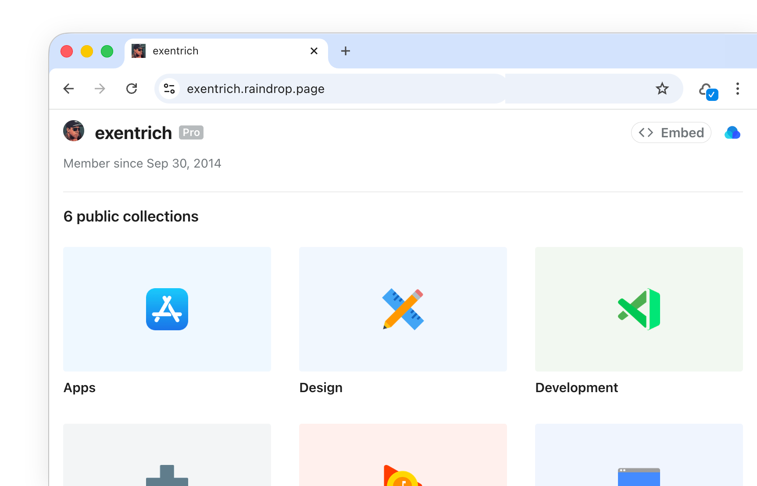757x486 pixels.
Task: Click the "Member since Sep 30, 2014" text
Action: pos(143,163)
